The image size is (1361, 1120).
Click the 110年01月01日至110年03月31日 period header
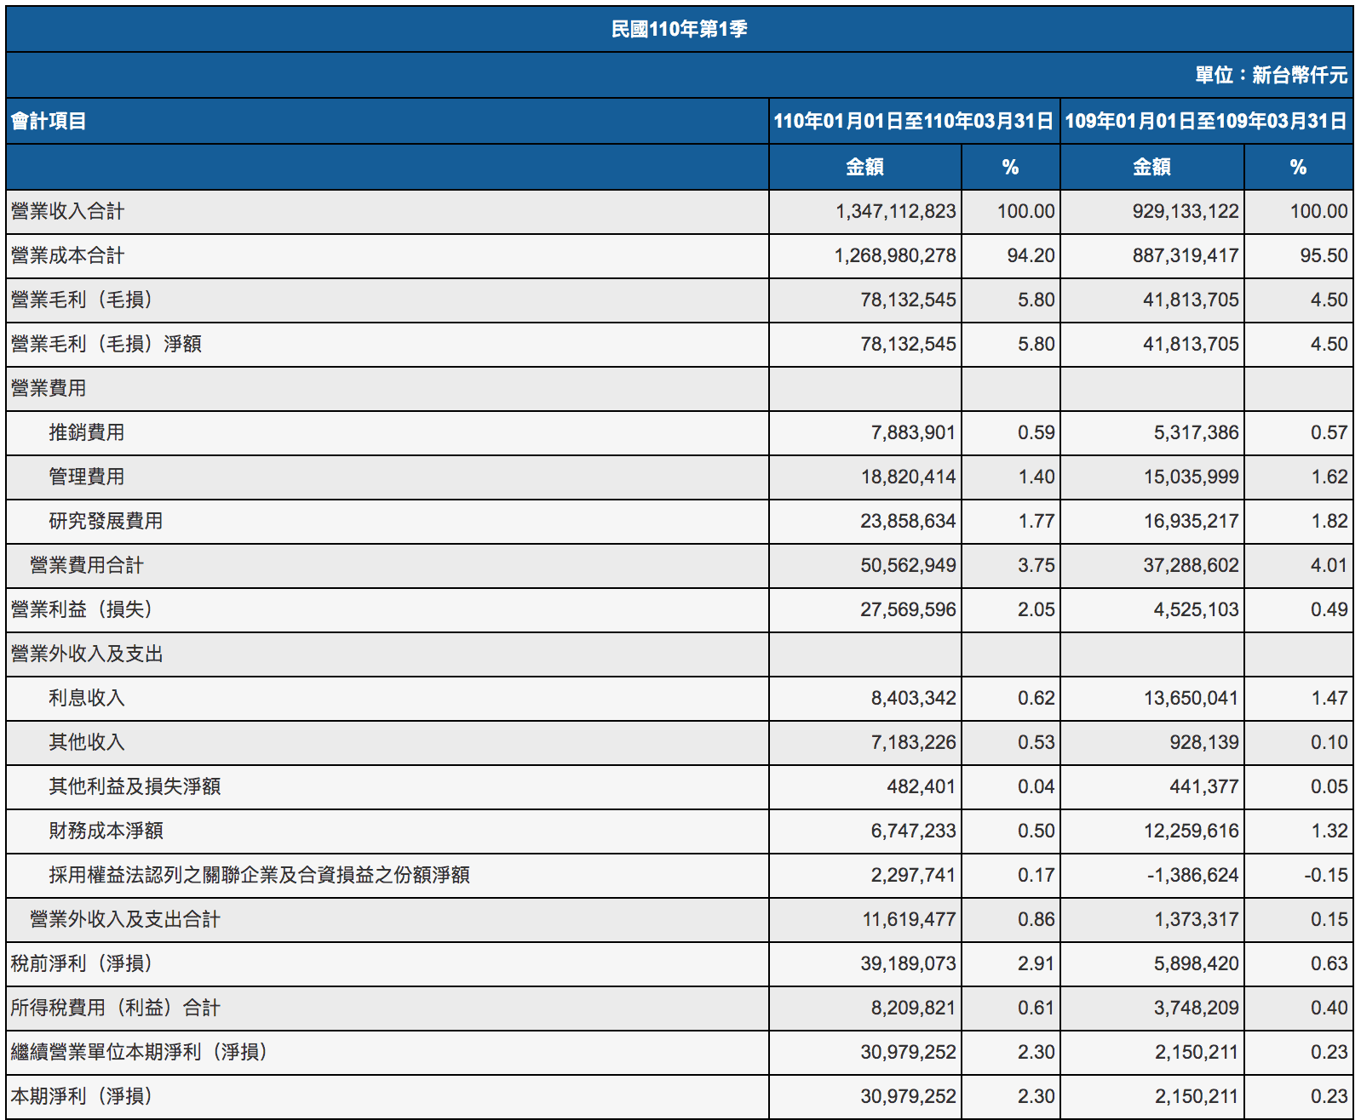pyautogui.click(x=914, y=121)
